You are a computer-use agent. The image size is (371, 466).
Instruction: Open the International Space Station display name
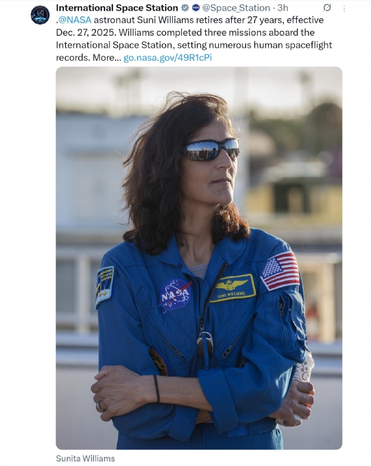tap(117, 8)
